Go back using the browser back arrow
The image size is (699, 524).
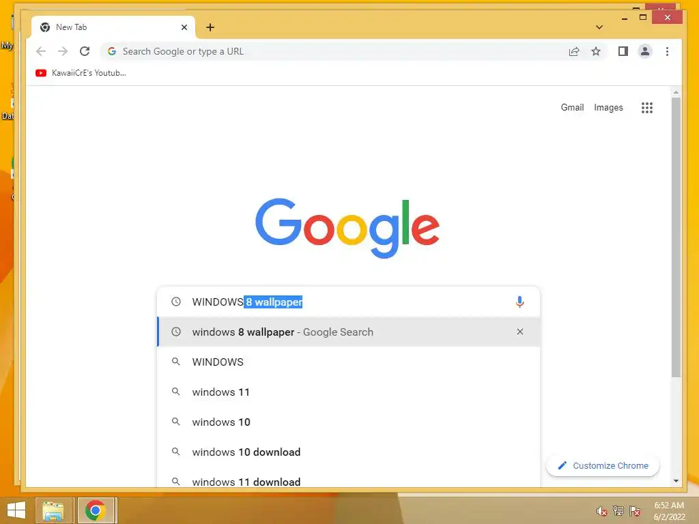[41, 51]
